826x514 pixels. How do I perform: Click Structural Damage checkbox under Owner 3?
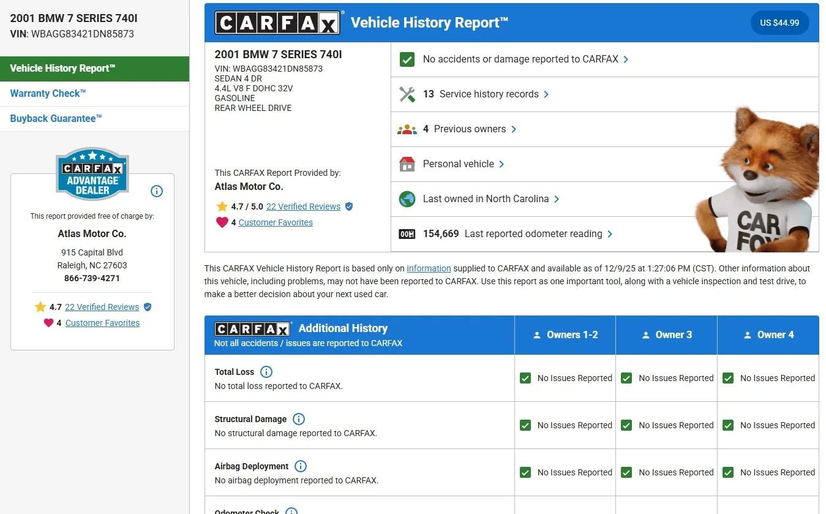click(x=626, y=425)
